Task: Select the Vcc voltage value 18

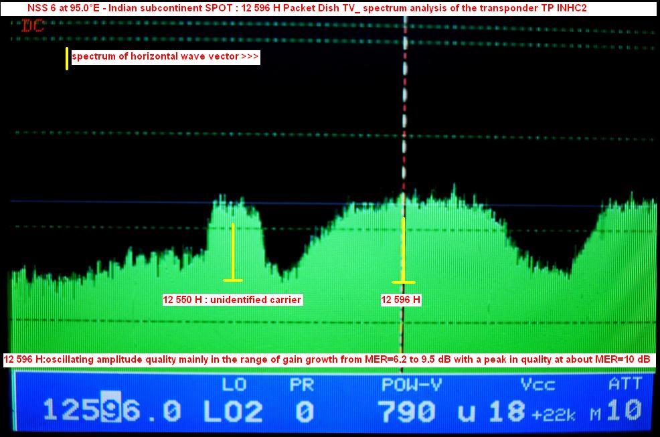Action: coord(505,411)
